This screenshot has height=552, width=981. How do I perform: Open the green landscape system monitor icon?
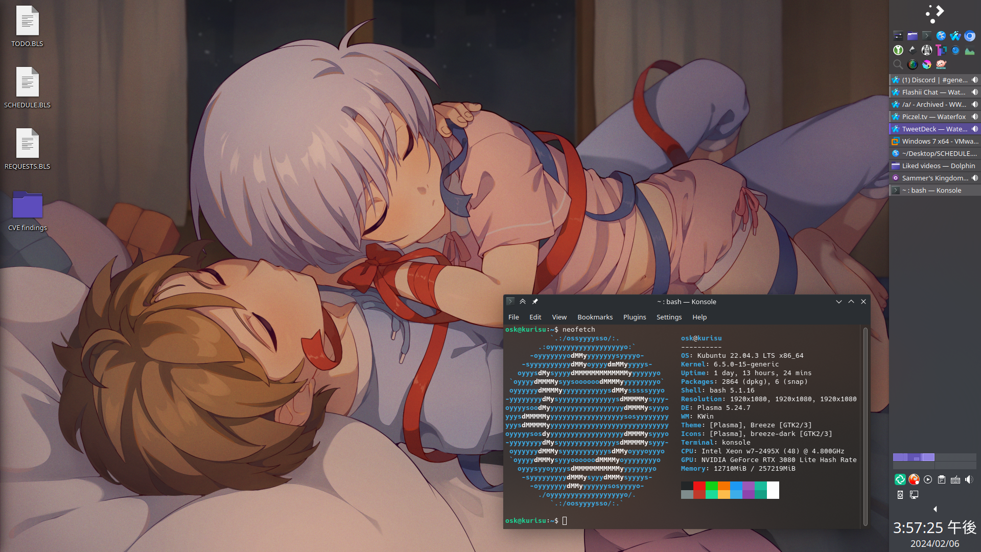(x=970, y=50)
